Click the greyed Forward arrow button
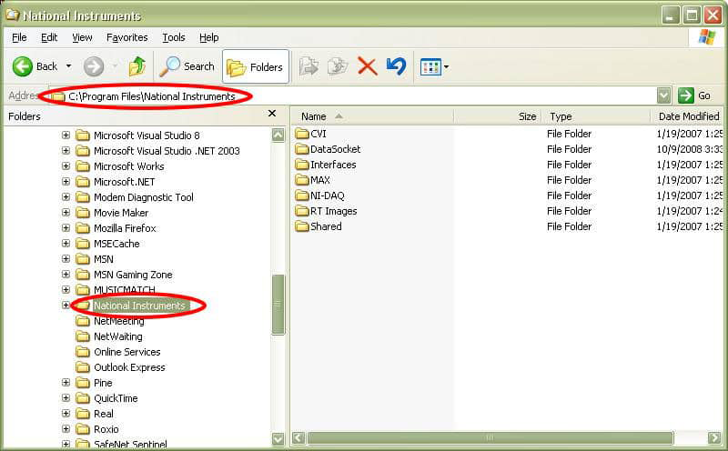Viewport: 728px width, 451px height. [x=94, y=66]
